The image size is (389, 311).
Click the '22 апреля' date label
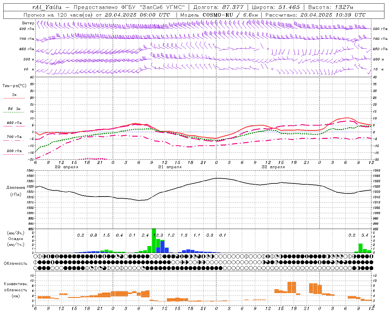click(273, 167)
